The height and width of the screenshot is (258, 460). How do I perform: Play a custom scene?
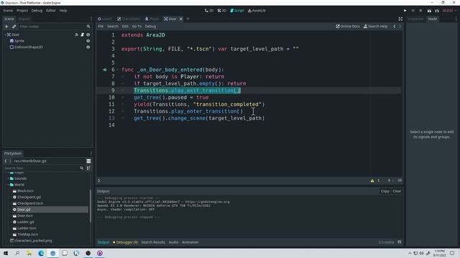click(437, 11)
